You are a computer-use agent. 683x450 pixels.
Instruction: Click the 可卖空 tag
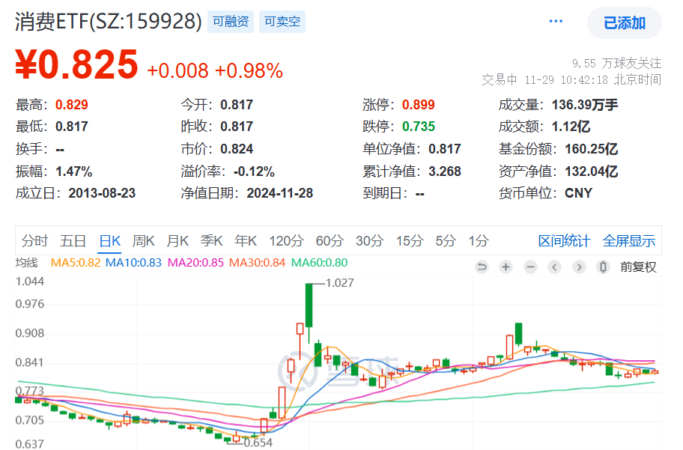pos(282,22)
